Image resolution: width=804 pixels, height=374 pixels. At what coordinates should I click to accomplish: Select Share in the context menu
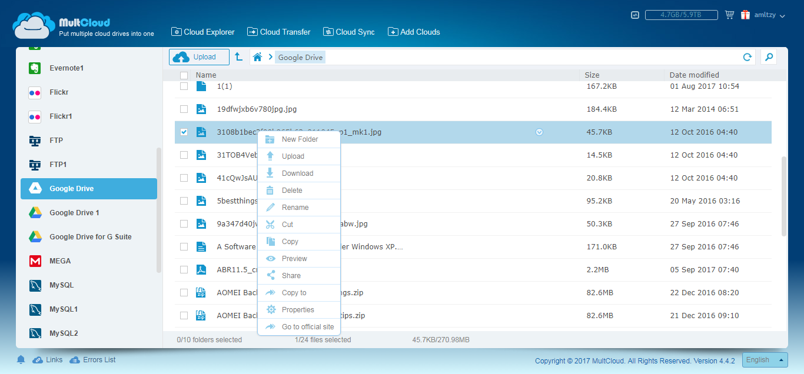point(291,276)
